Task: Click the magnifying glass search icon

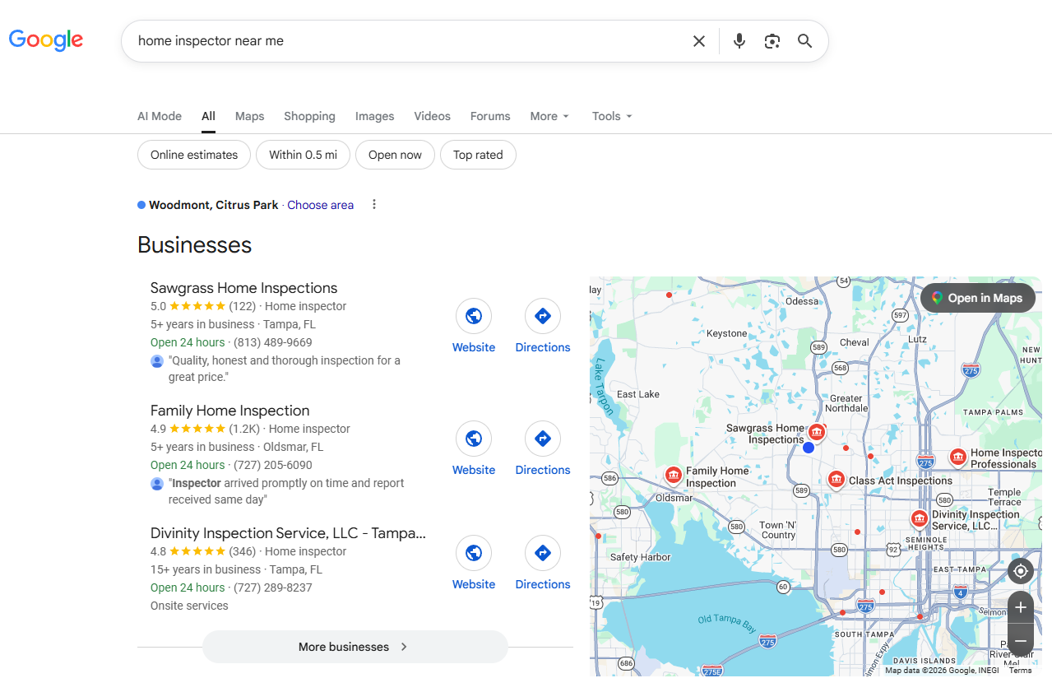Action: (x=805, y=41)
